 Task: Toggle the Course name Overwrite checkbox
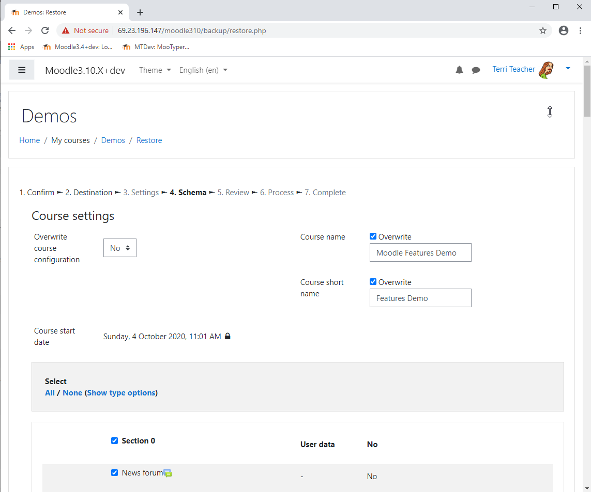[x=373, y=236]
